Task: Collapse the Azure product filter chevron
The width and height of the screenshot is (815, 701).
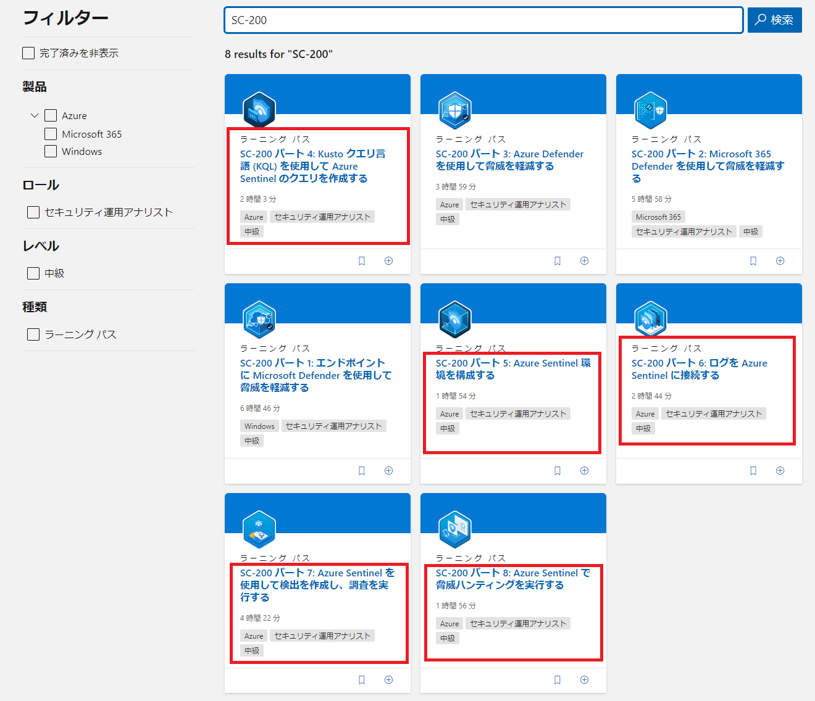Action: [x=35, y=115]
